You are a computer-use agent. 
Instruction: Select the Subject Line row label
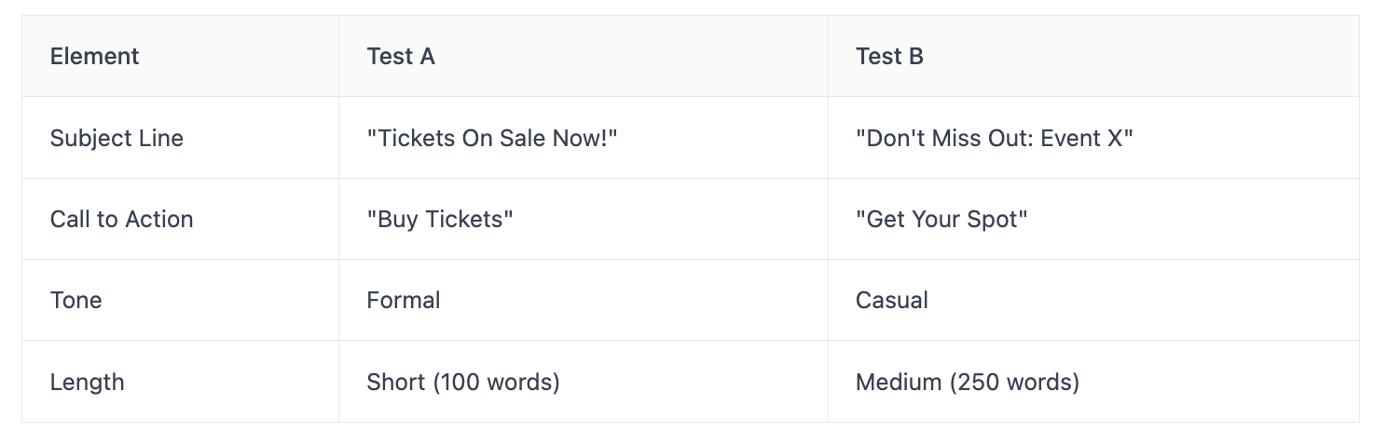point(117,138)
